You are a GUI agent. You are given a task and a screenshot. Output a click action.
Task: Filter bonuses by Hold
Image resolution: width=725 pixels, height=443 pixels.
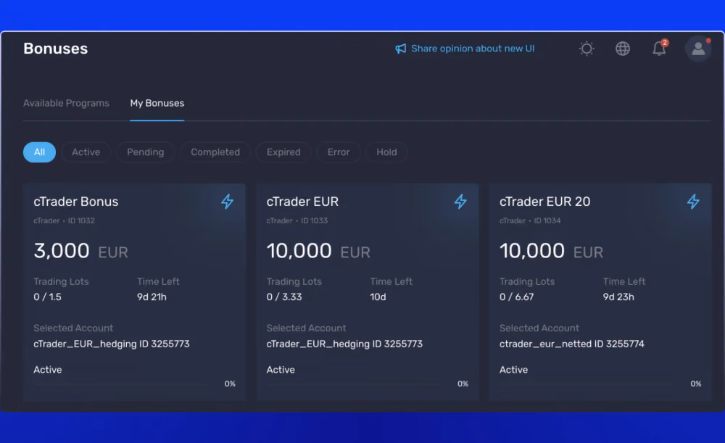click(386, 152)
